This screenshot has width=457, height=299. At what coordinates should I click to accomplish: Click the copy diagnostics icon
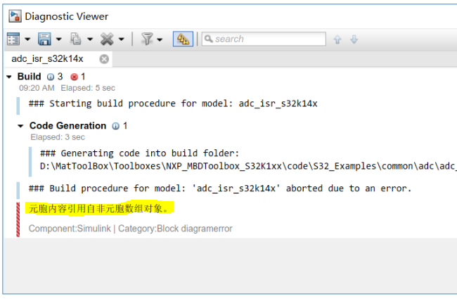pyautogui.click(x=76, y=39)
